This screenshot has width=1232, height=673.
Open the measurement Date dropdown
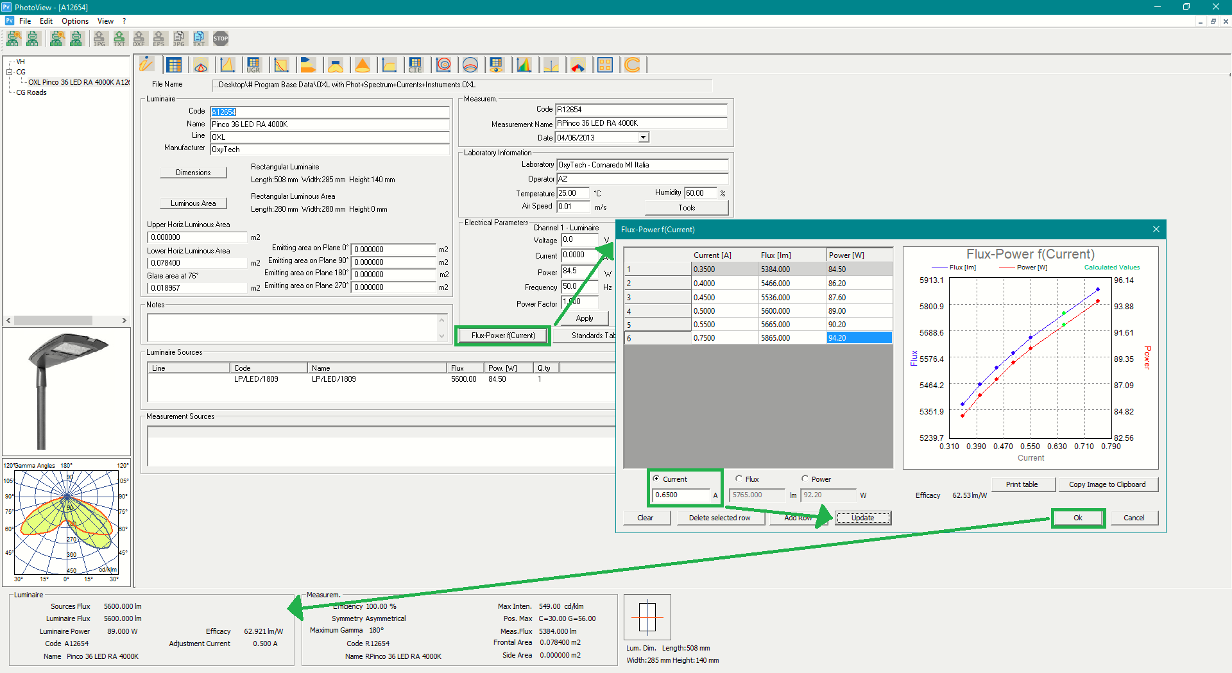coord(643,137)
